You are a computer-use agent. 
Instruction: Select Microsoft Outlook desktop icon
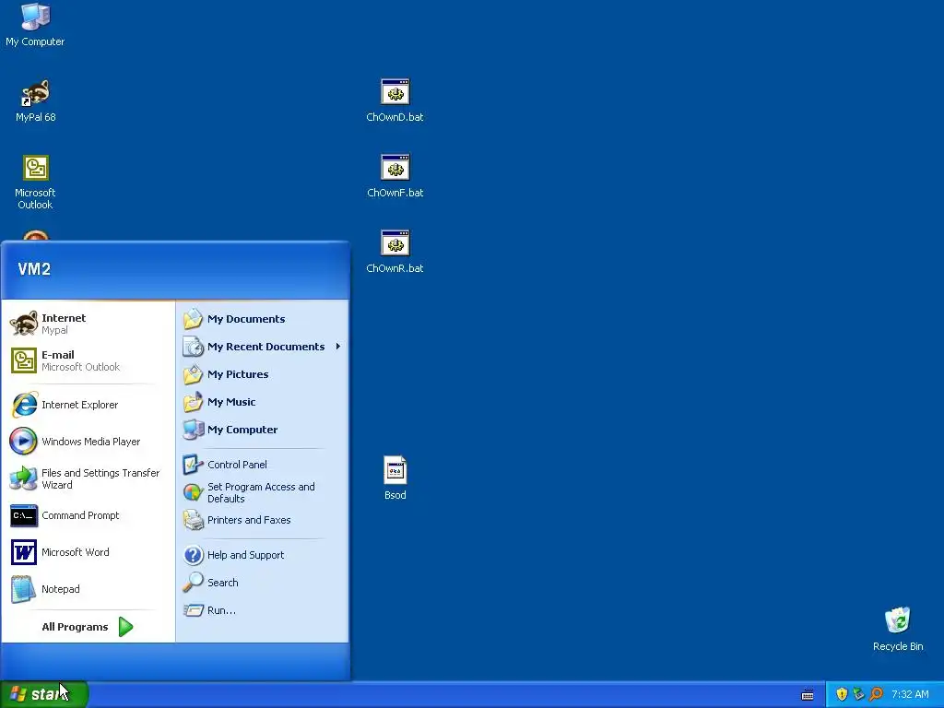35,183
